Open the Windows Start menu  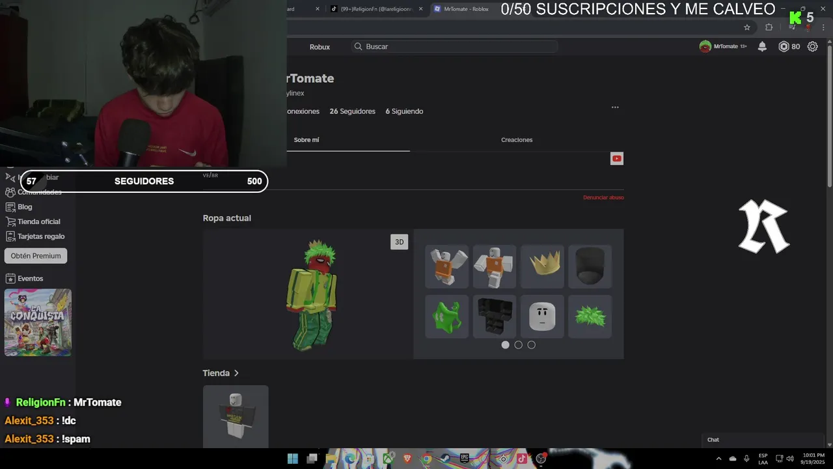click(293, 459)
